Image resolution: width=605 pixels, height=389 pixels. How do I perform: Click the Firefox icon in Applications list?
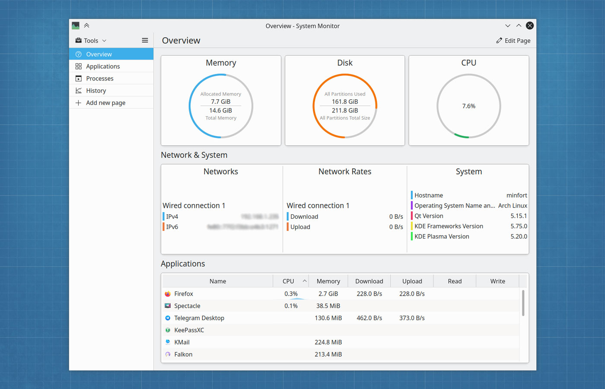click(x=168, y=293)
